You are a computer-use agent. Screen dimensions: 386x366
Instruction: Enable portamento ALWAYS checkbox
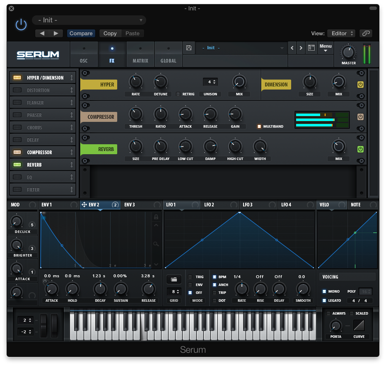pyautogui.click(x=328, y=313)
